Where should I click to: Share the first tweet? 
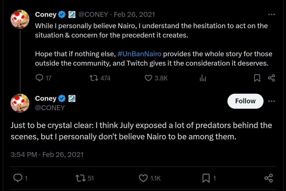271,78
